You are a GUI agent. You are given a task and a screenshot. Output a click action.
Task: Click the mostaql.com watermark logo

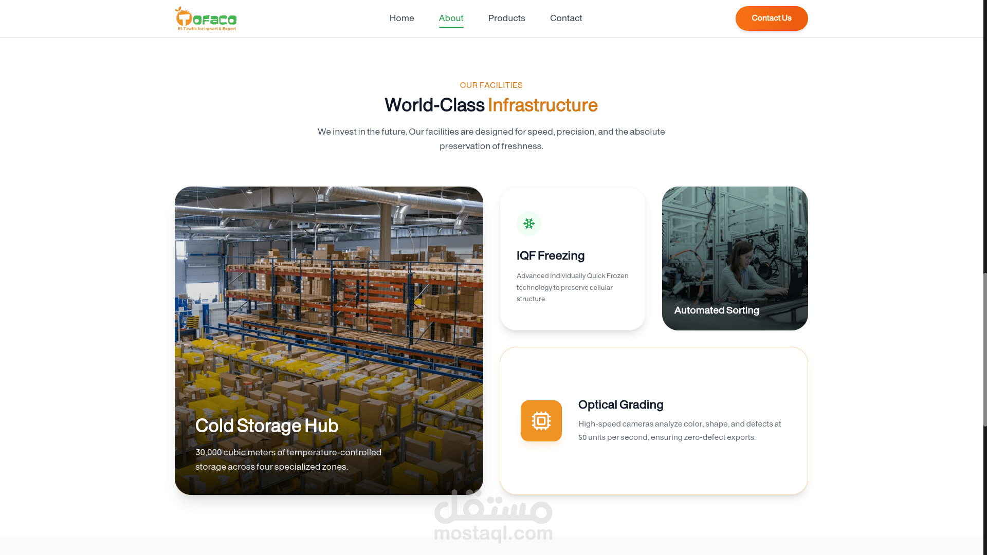493,516
